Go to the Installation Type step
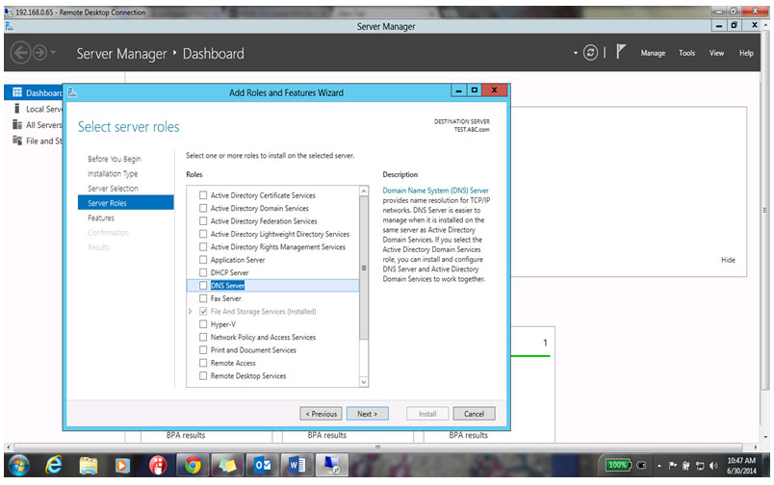The image size is (774, 485). pyautogui.click(x=113, y=173)
